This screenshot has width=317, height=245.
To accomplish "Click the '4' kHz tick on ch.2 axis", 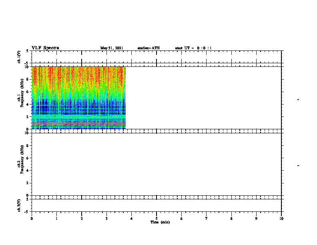I will click(28, 171).
